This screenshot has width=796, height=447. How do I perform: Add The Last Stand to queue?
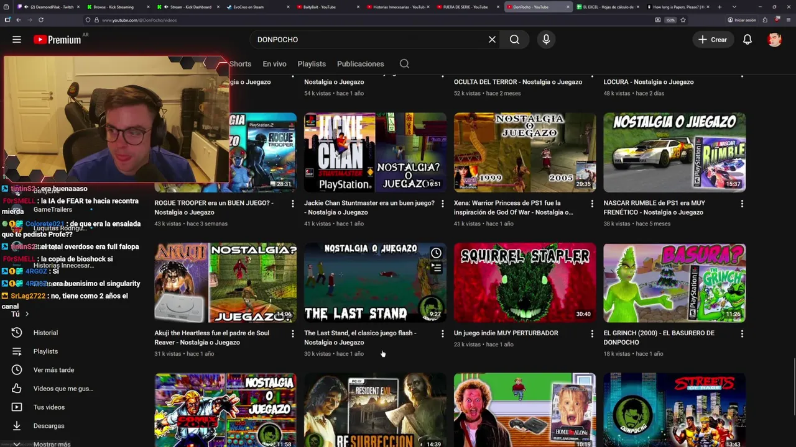click(x=436, y=268)
